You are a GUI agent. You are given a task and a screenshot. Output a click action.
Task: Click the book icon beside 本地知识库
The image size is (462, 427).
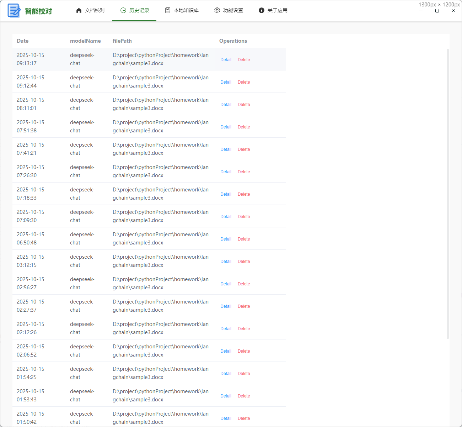[168, 10]
